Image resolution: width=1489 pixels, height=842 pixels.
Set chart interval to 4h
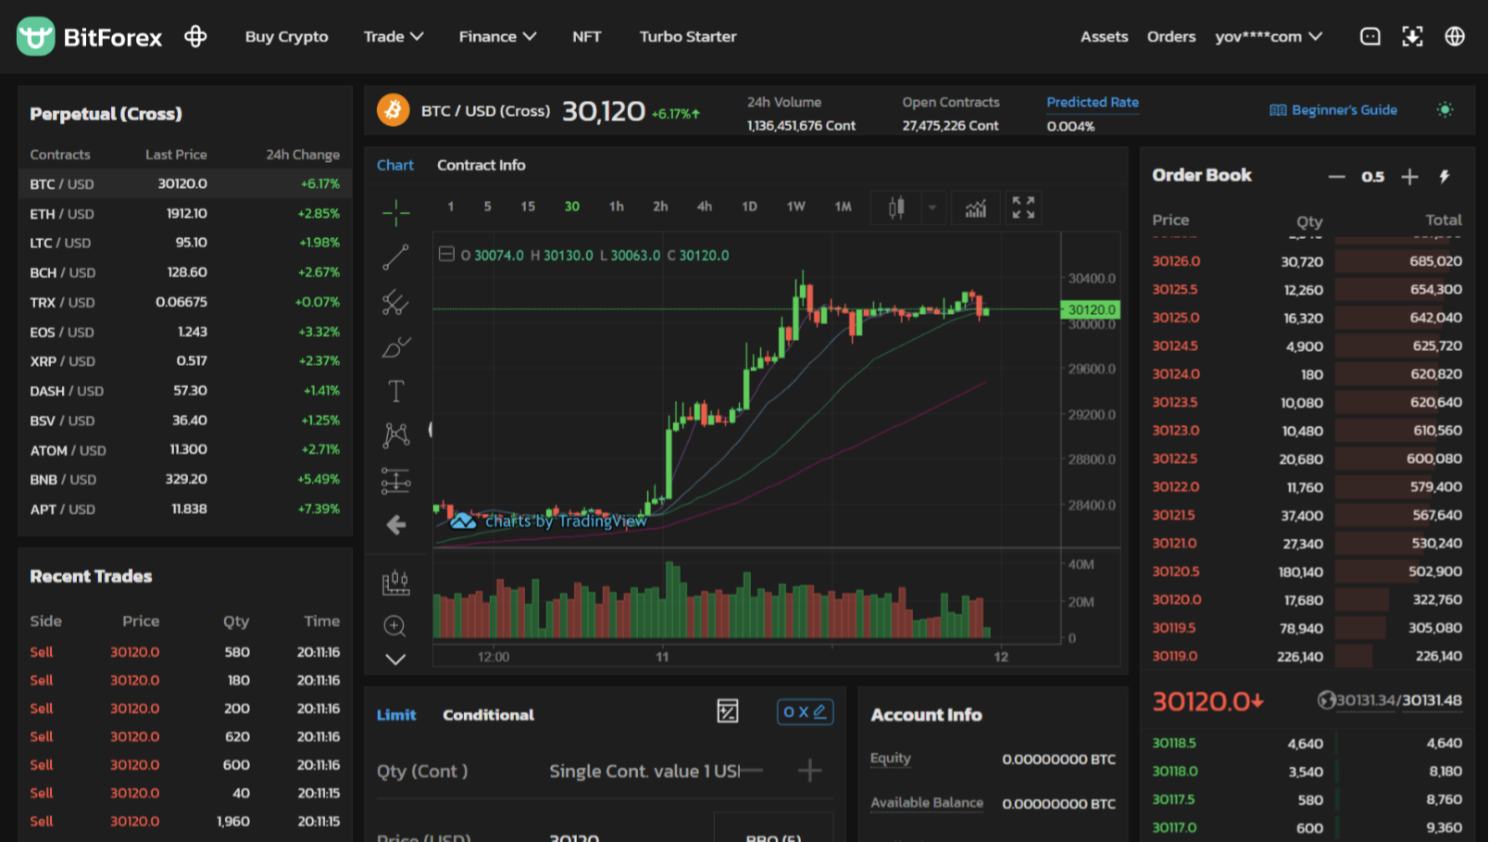705,207
